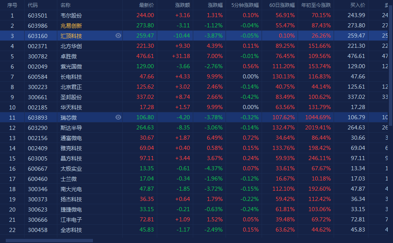Click the vertical scrollbar on the right edge
The height and width of the screenshot is (243, 393).
pos(391,65)
